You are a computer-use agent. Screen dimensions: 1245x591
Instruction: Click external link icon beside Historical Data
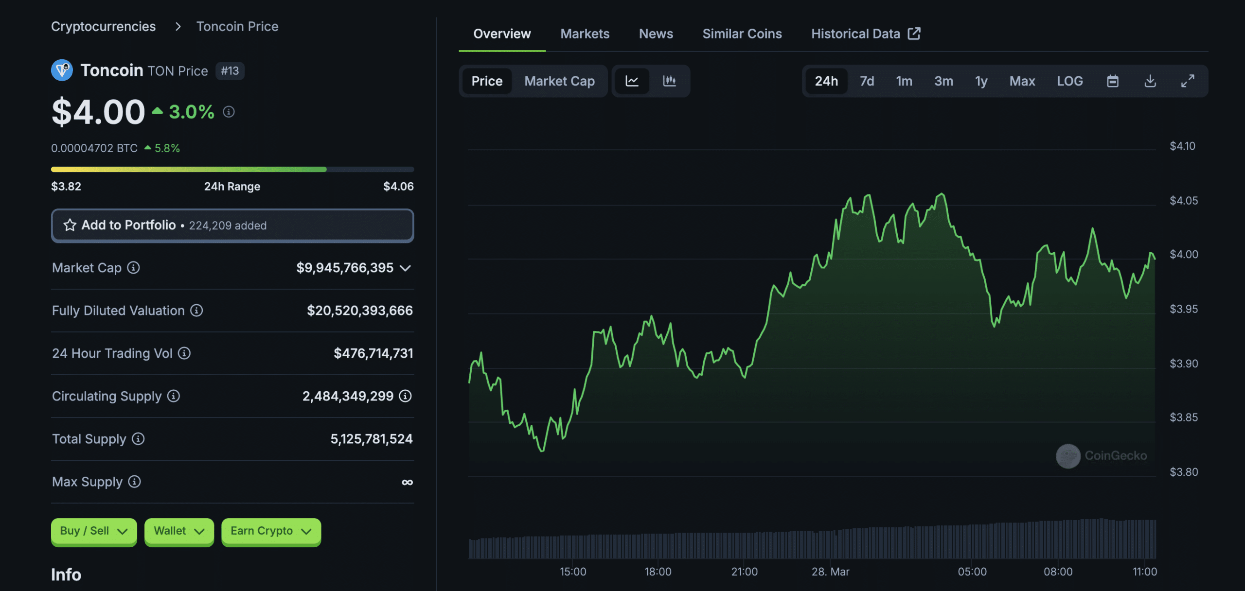click(914, 34)
